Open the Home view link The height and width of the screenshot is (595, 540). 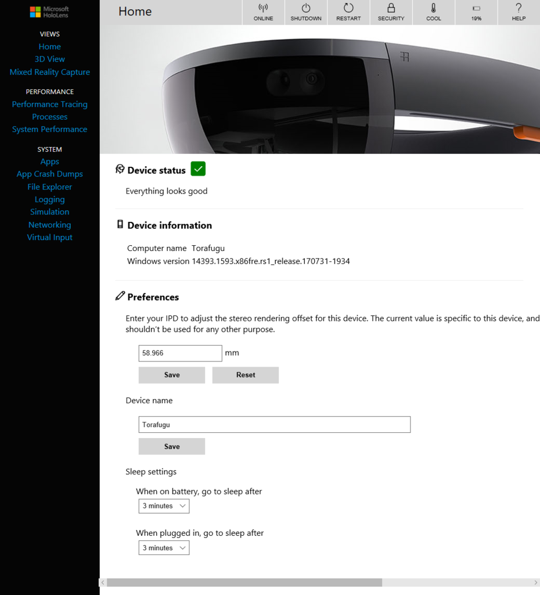50,46
